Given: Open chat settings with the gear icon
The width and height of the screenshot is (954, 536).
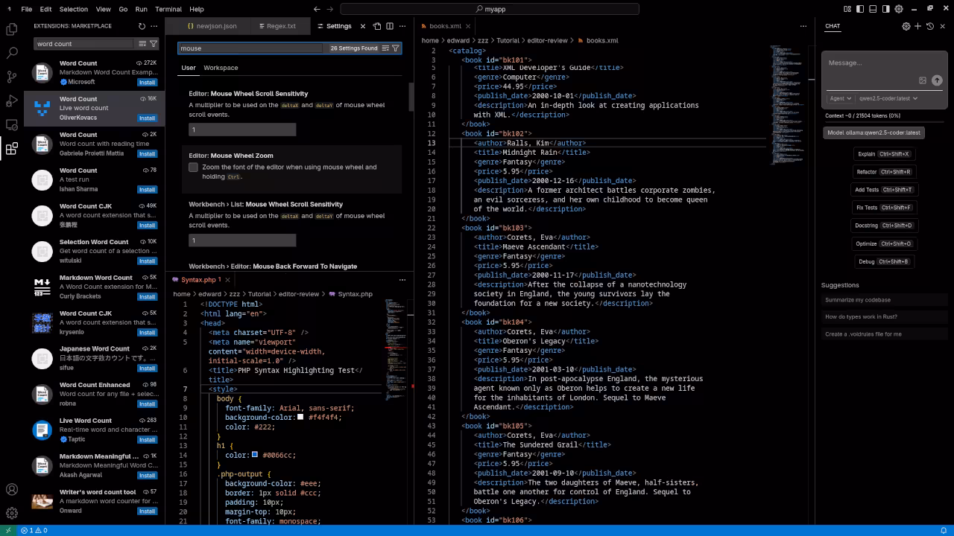Looking at the screenshot, I should pos(906,26).
